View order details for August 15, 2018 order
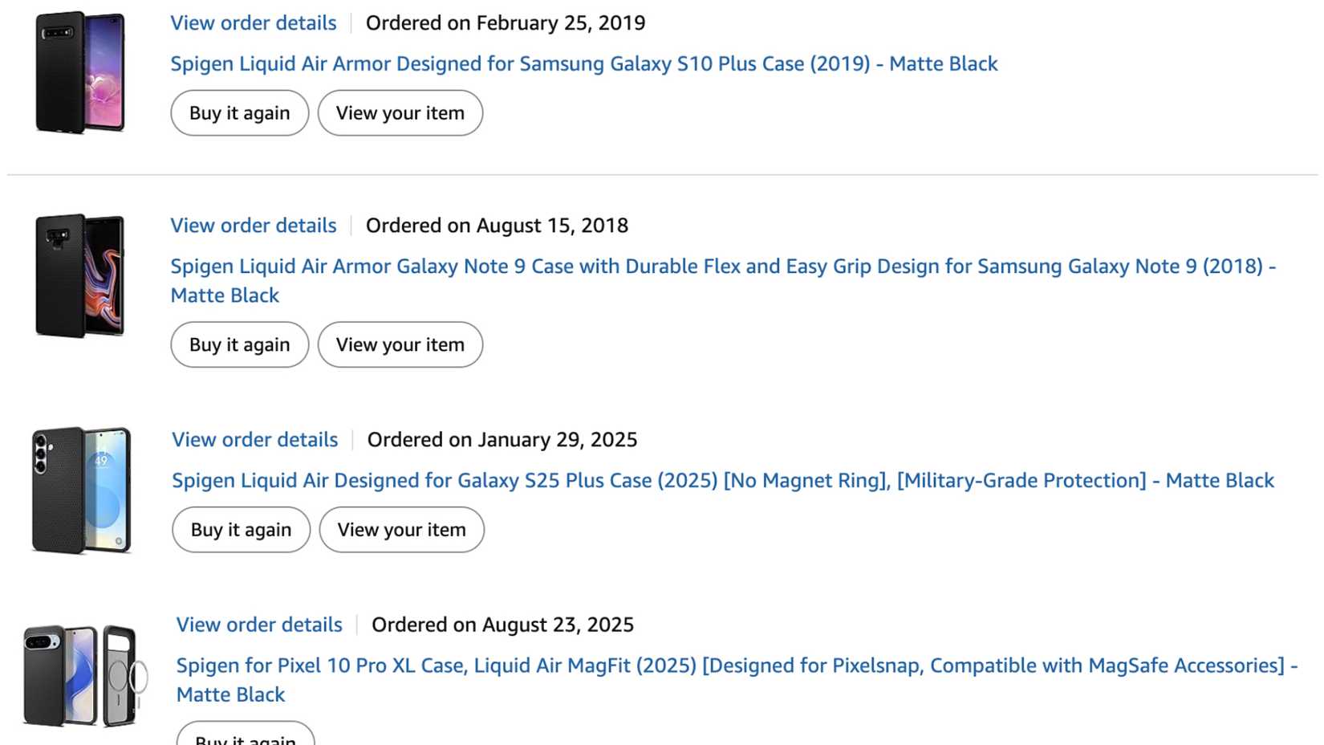 click(x=254, y=226)
